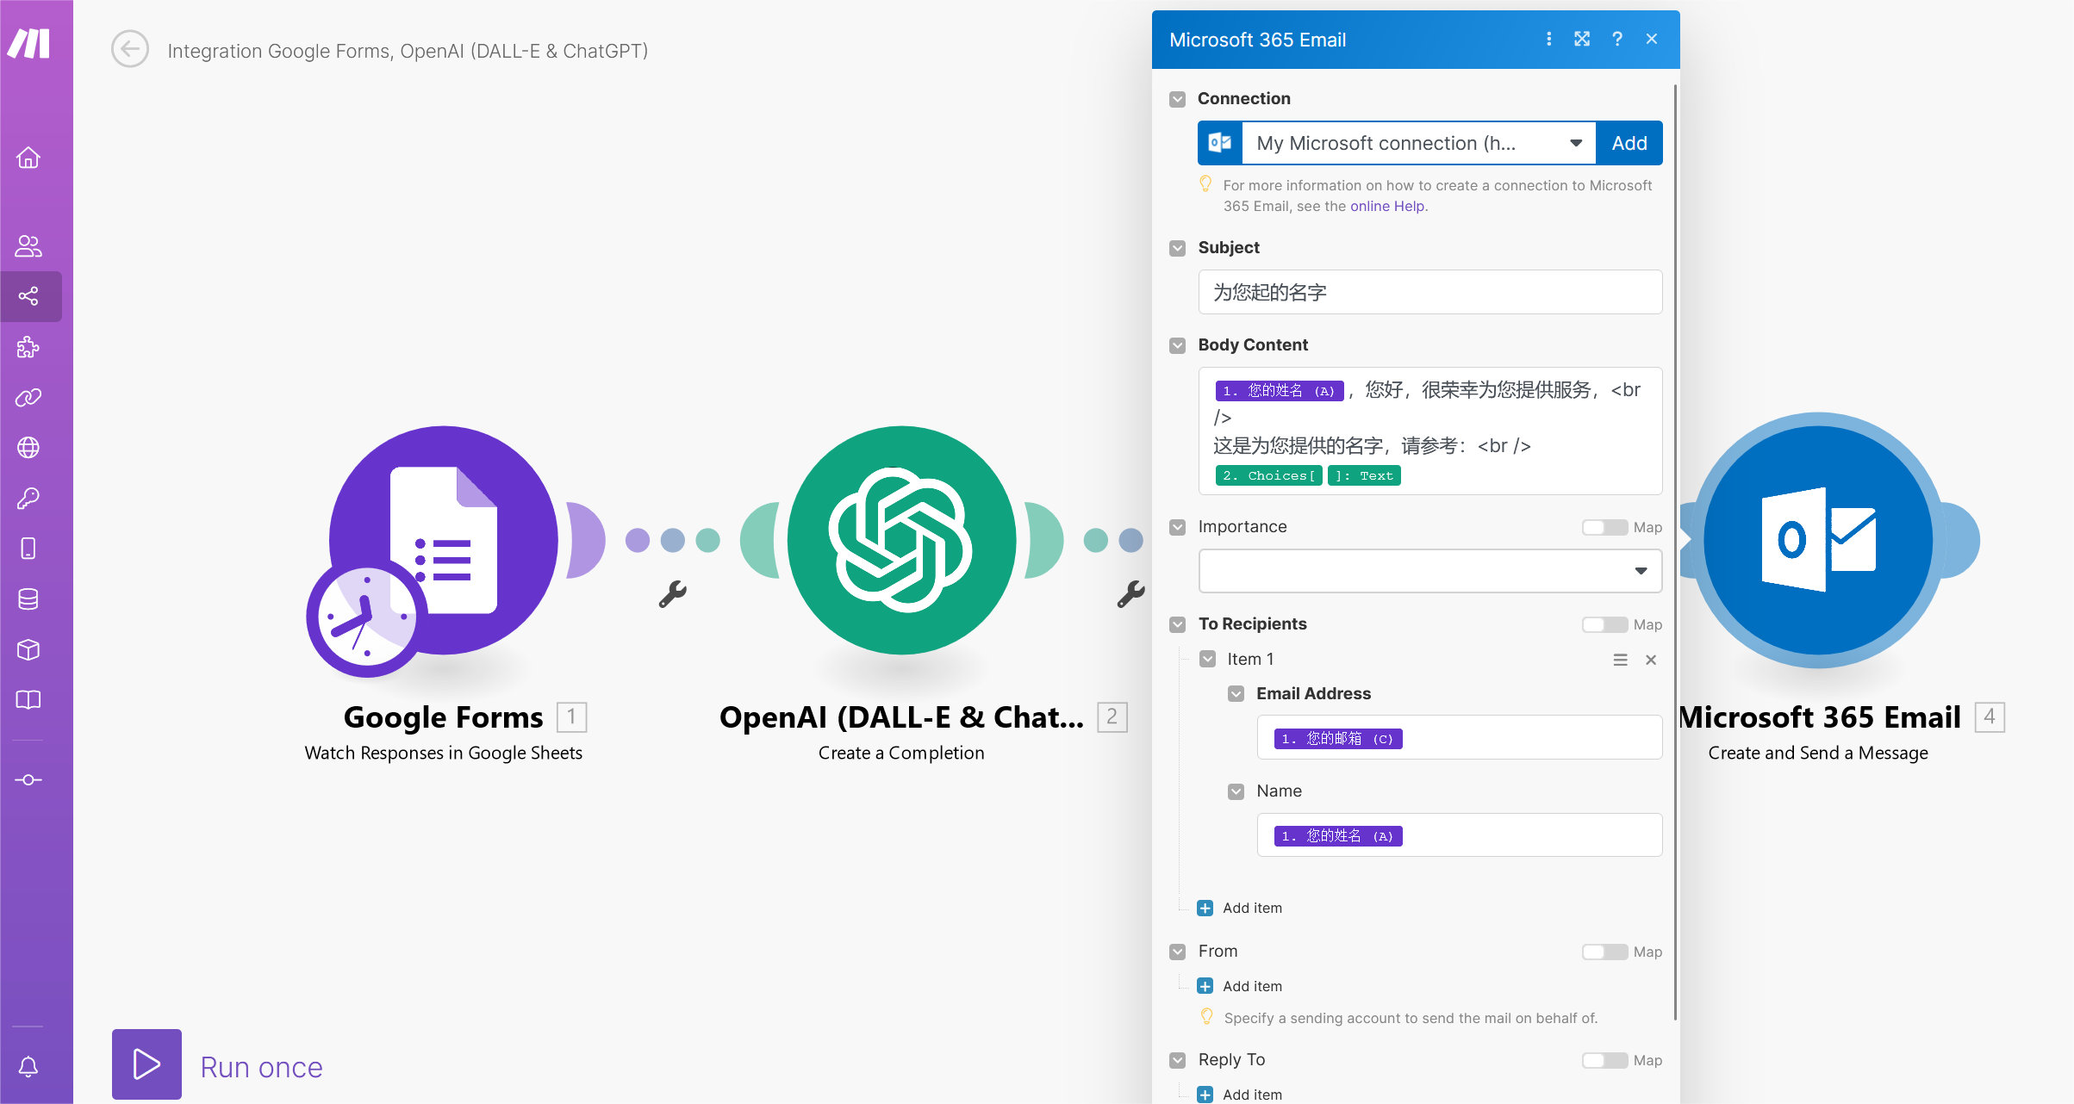
Task: Open Devices phone icon in sidebar
Action: (x=28, y=549)
